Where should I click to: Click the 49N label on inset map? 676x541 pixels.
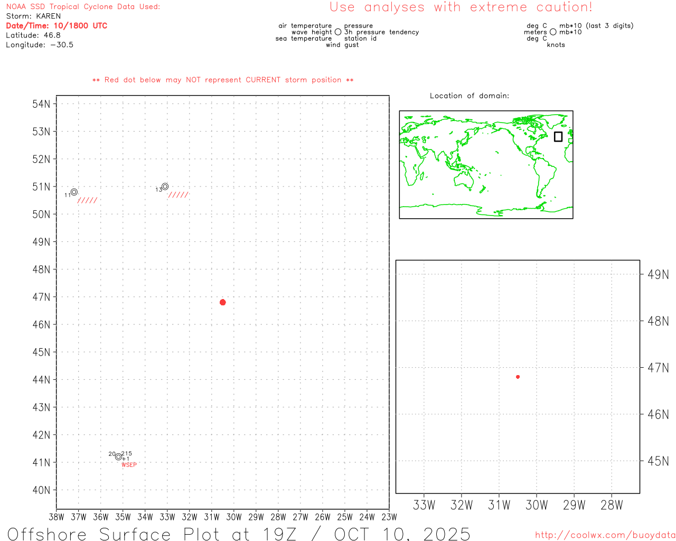pos(658,275)
